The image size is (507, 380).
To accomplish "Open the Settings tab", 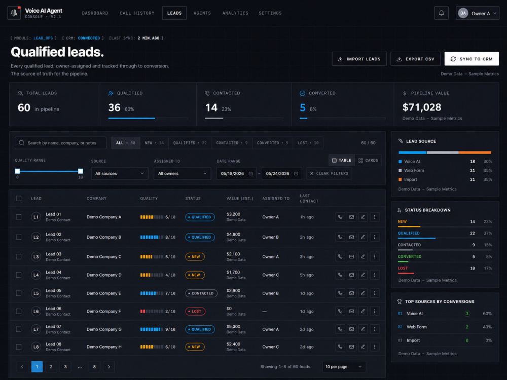I will (270, 13).
